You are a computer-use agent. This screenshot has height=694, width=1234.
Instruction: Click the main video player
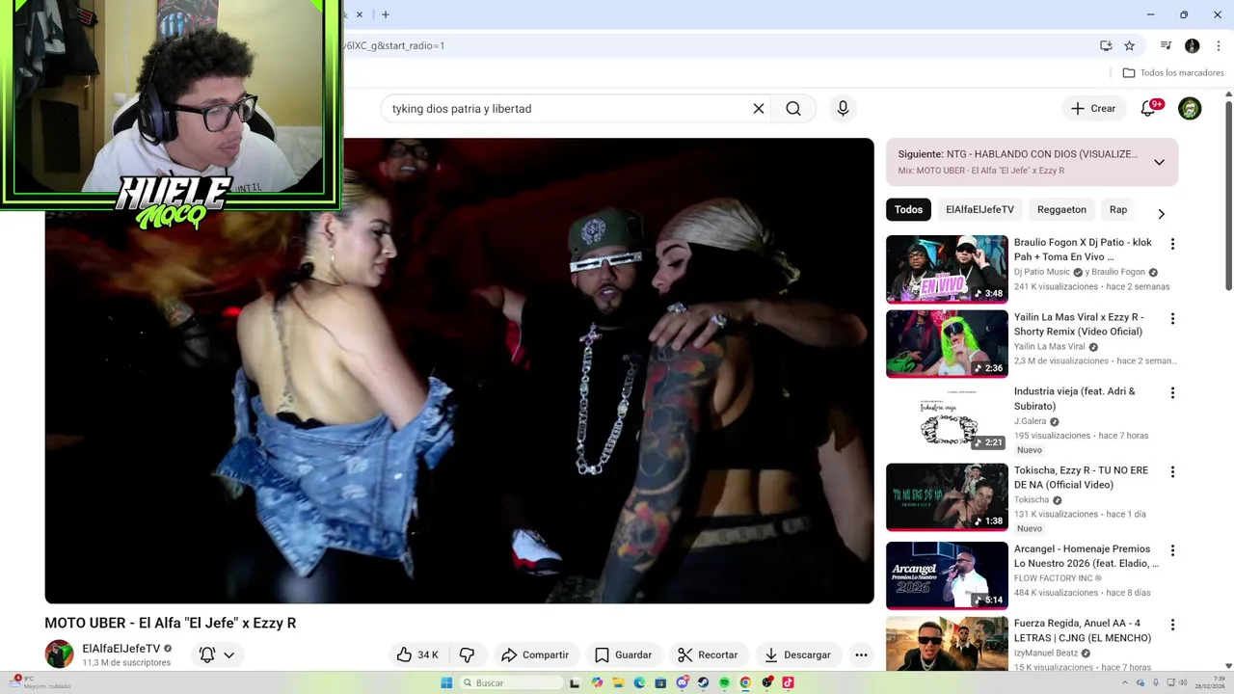point(459,371)
